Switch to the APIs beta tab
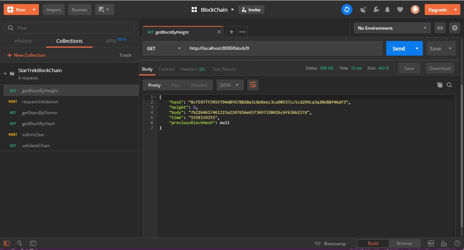The image size is (464, 250). (x=116, y=41)
